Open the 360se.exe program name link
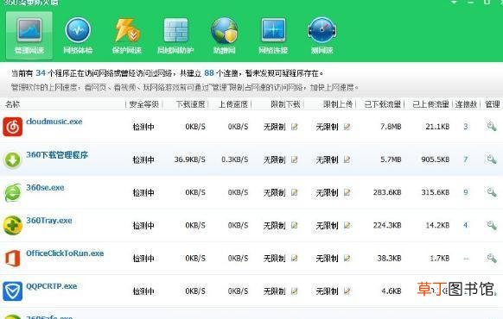The image size is (503, 319). coord(45,187)
